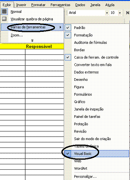Show the Bordas toolbar
This screenshot has width=130, height=180.
[97, 50]
